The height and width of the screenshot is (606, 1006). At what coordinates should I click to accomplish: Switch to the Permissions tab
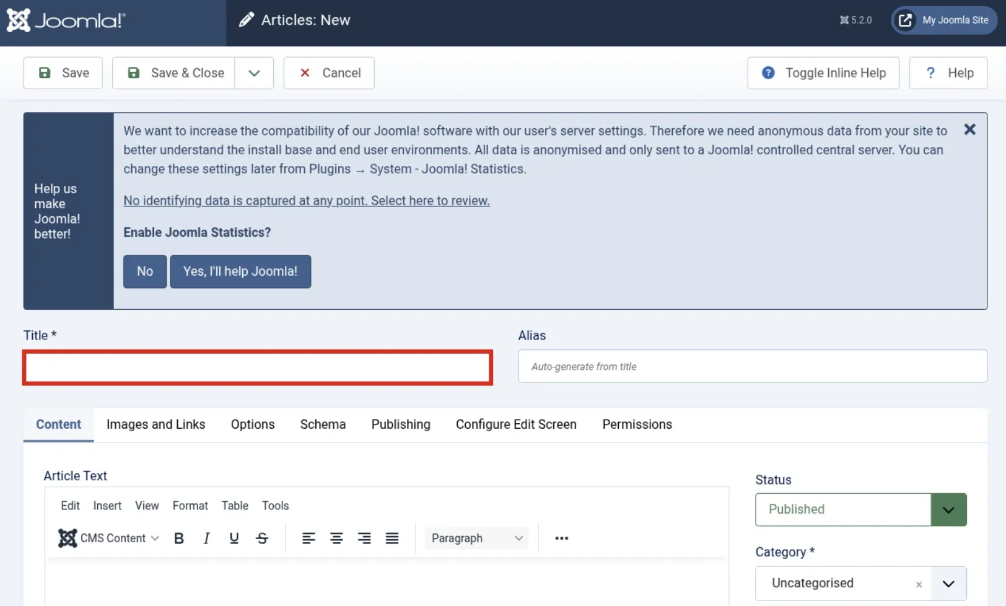coord(637,424)
